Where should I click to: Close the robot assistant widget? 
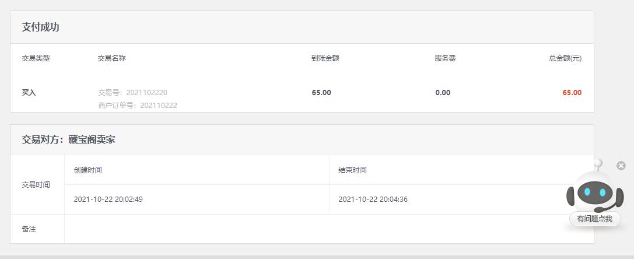[621, 166]
